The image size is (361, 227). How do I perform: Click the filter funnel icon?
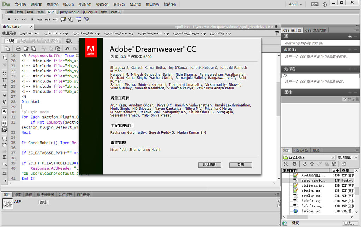[x=277, y=33]
